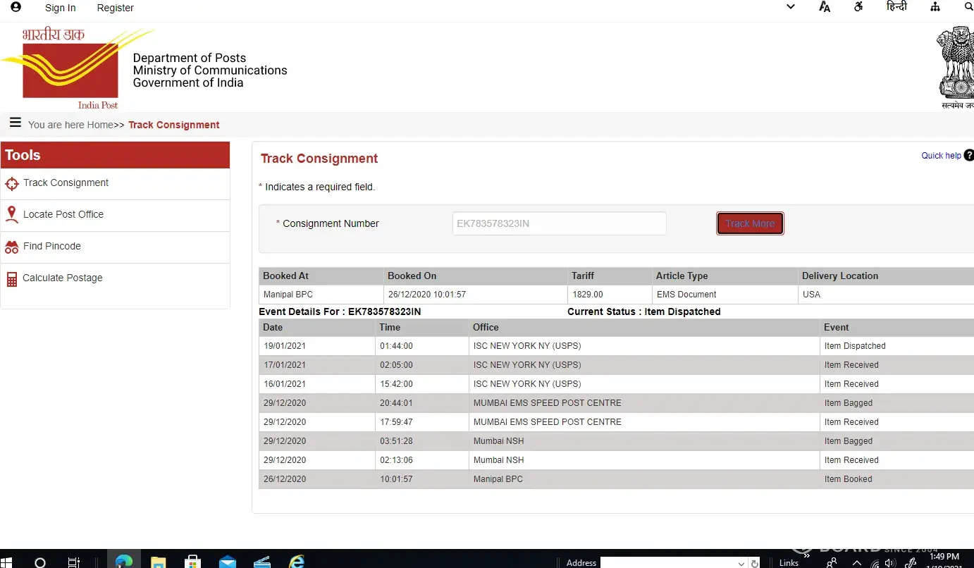Click the search magnifier icon
The height and width of the screenshot is (568, 974).
click(x=968, y=7)
